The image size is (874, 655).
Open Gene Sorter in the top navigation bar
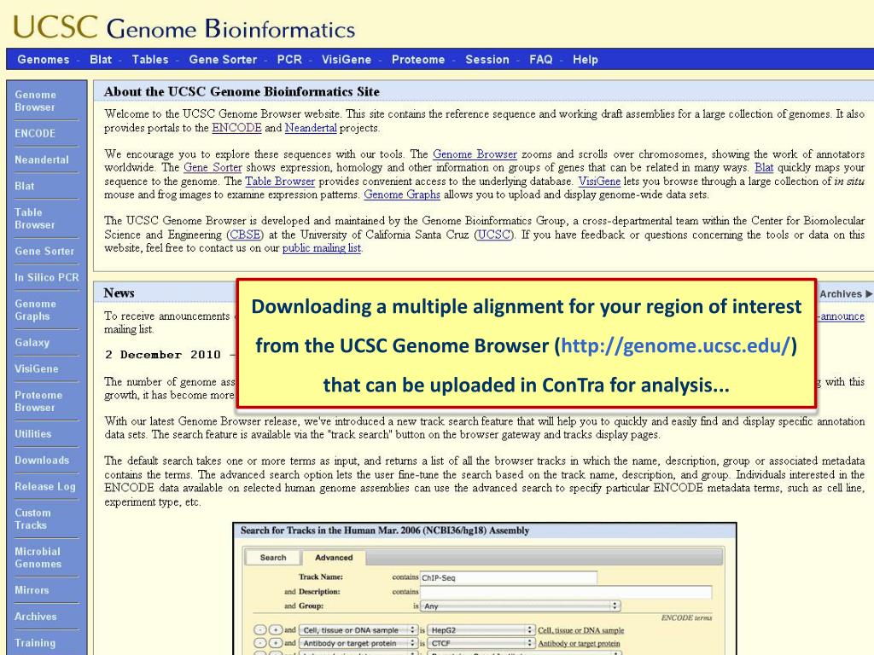[x=223, y=60]
